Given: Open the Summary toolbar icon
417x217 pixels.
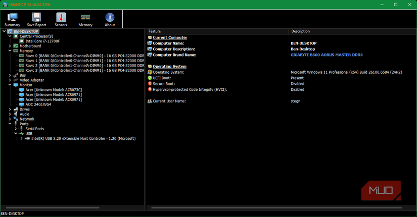Looking at the screenshot, I should click(12, 17).
